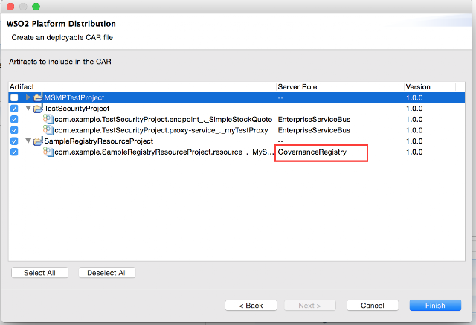476x325 pixels.
Task: Expand the MSMPTestProject tree node
Action: (x=28, y=97)
